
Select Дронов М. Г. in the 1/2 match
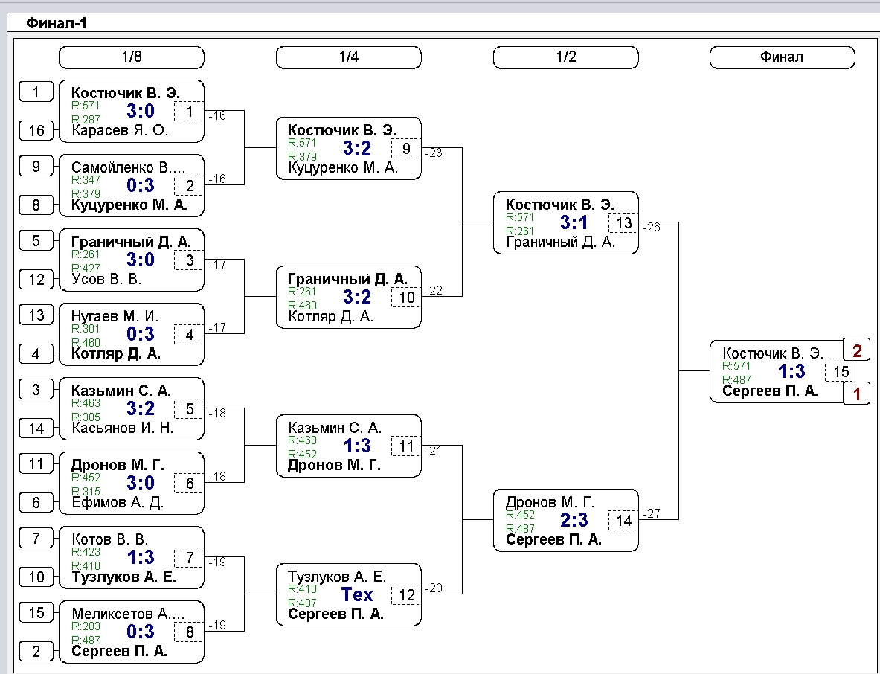550,501
